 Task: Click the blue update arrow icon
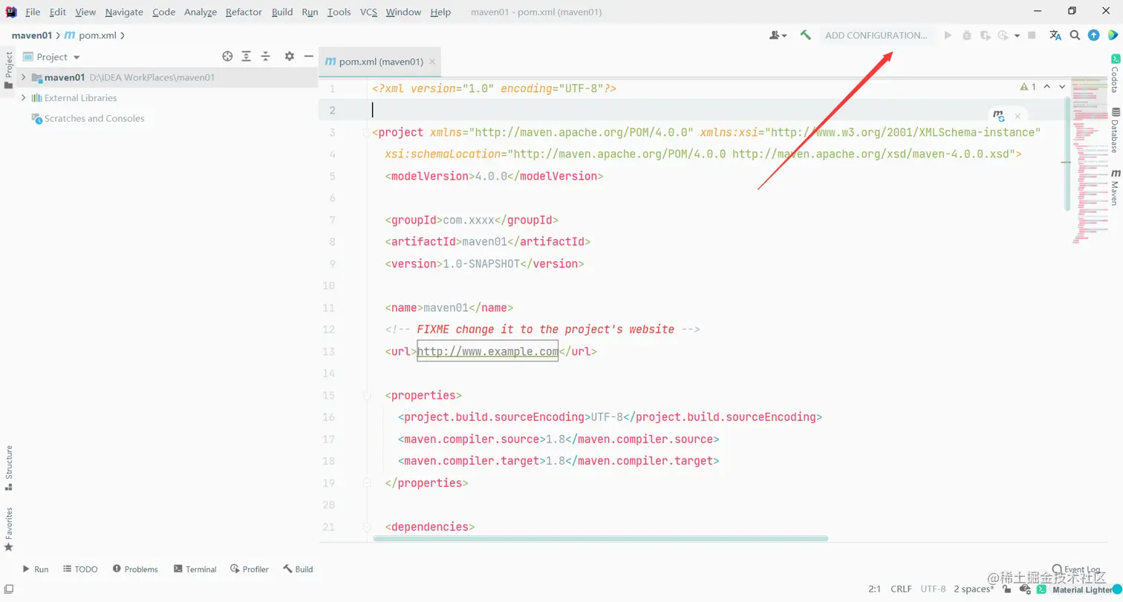pyautogui.click(x=1093, y=35)
